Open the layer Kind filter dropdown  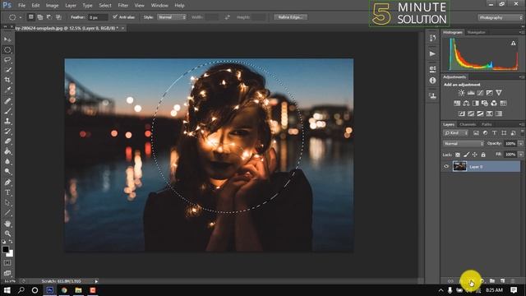(x=455, y=133)
